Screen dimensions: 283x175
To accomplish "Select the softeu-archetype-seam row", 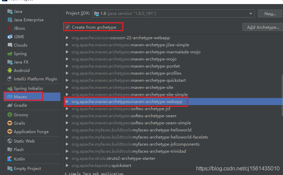I will coord(174,116).
